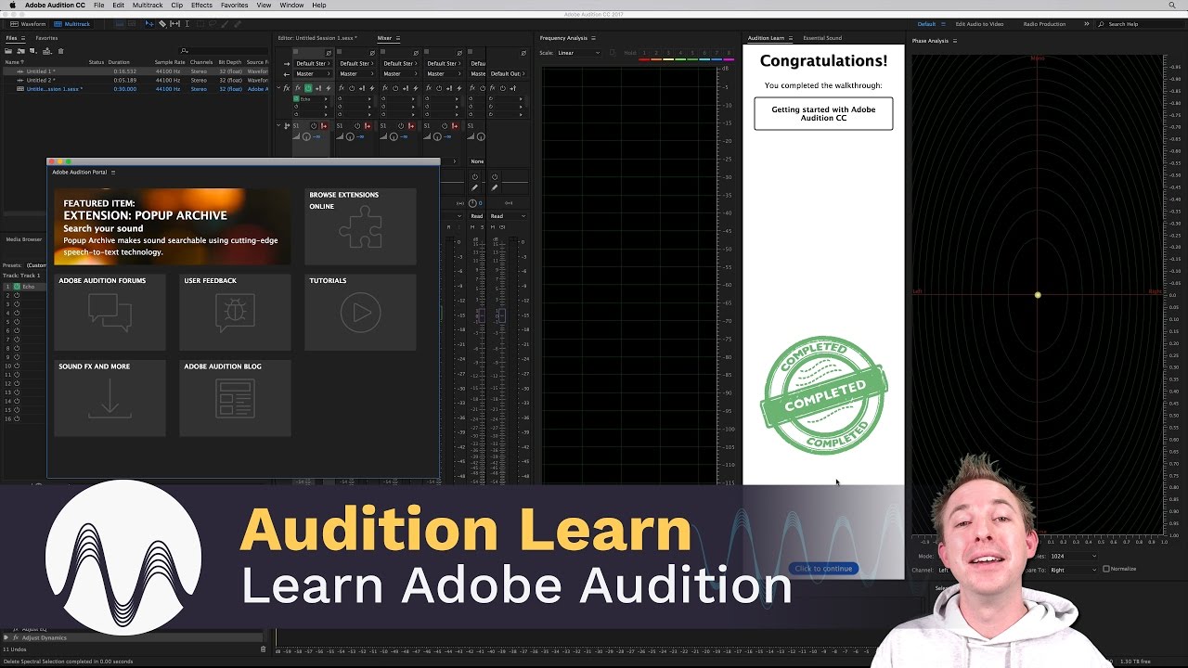Click the Files panel search field

pos(223,51)
